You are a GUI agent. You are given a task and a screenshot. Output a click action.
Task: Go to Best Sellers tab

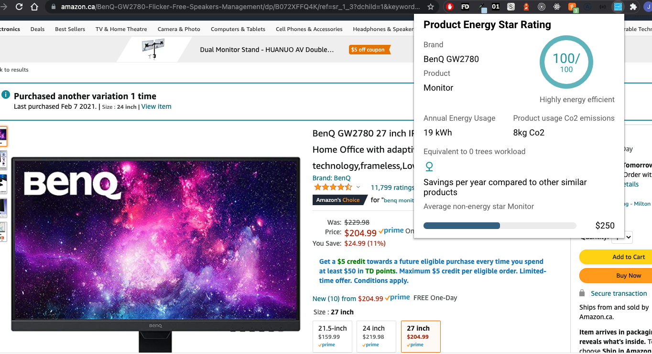(x=70, y=29)
